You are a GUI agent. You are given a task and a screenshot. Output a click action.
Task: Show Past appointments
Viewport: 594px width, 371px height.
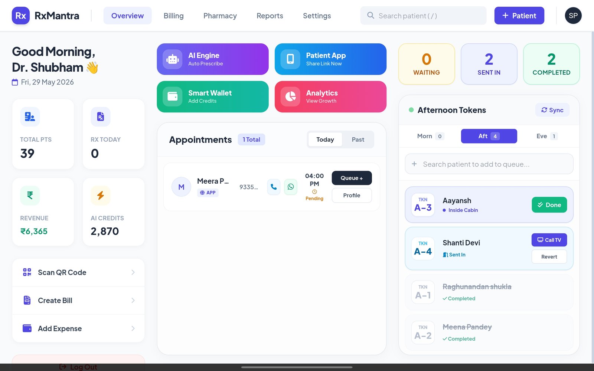click(x=358, y=139)
